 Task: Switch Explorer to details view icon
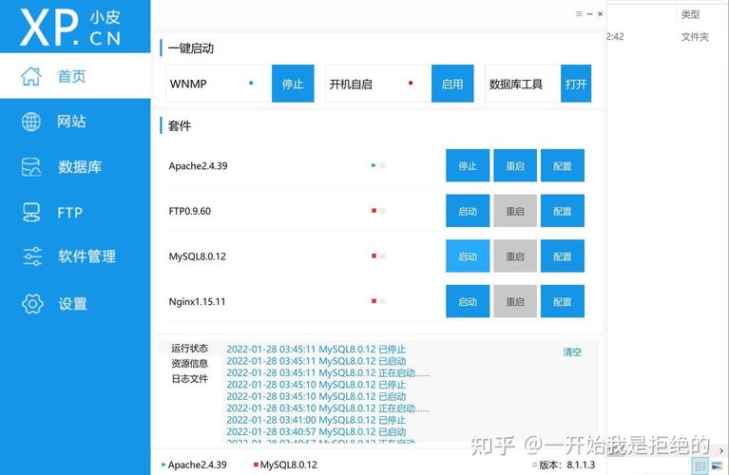700,465
